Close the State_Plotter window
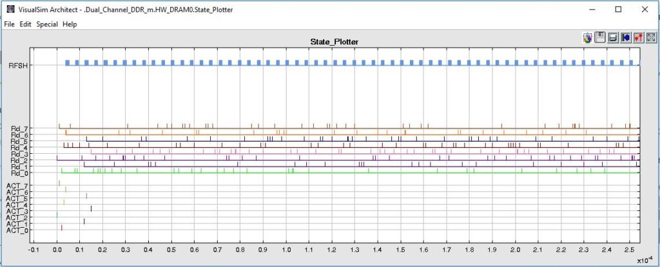660x267 pixels. point(646,10)
